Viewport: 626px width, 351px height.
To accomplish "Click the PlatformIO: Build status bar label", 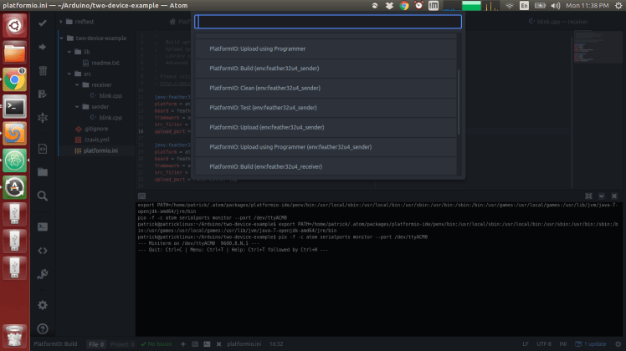I will tap(55, 343).
